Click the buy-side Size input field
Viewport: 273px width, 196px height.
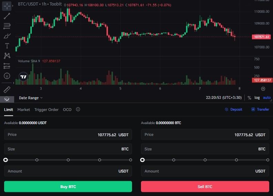(x=68, y=149)
